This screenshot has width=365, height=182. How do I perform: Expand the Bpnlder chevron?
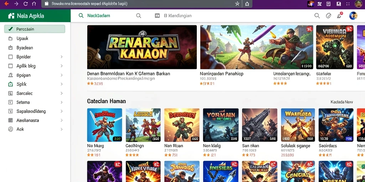62,57
